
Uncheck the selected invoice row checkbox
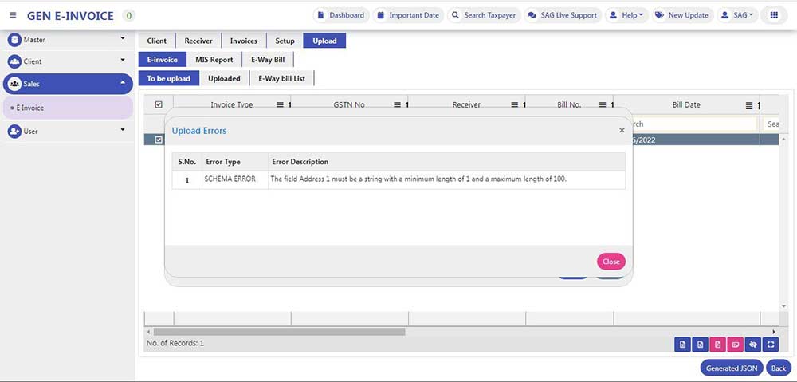point(159,140)
